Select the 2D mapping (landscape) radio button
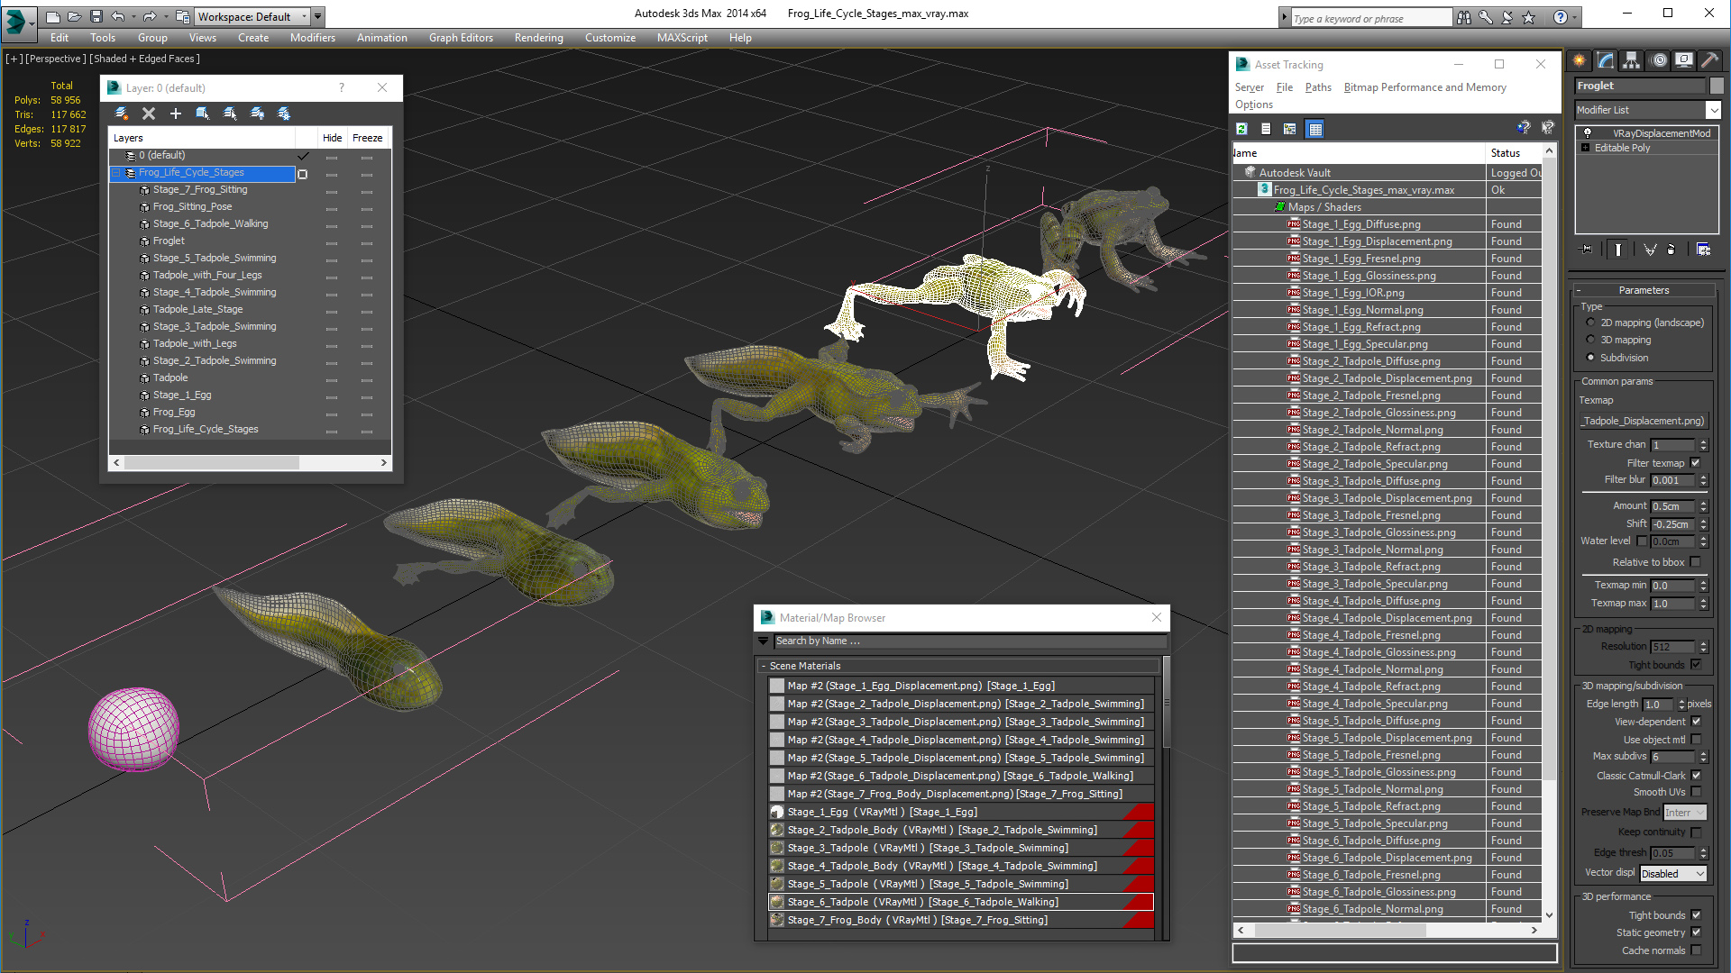This screenshot has width=1731, height=973. [1590, 323]
